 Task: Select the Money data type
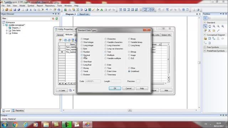(85, 68)
